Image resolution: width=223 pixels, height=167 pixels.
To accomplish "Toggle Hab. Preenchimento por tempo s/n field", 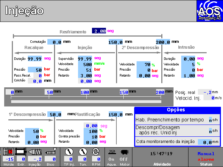I will click(210, 120).
